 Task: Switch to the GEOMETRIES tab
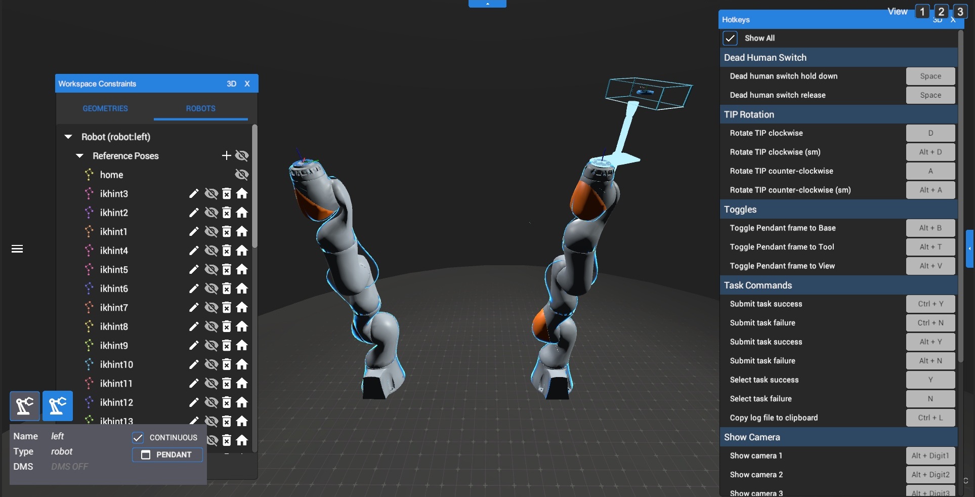(x=105, y=108)
